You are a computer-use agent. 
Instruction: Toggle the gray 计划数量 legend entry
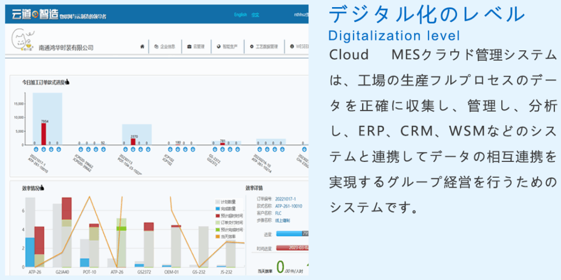point(225,202)
